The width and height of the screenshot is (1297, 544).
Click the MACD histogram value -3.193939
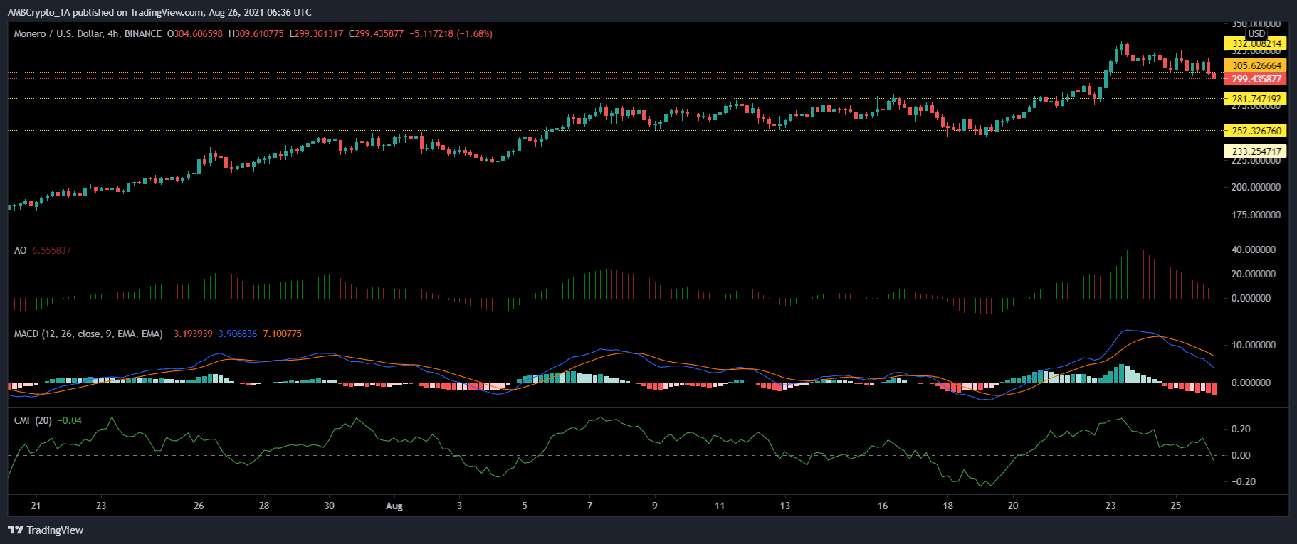pos(190,334)
